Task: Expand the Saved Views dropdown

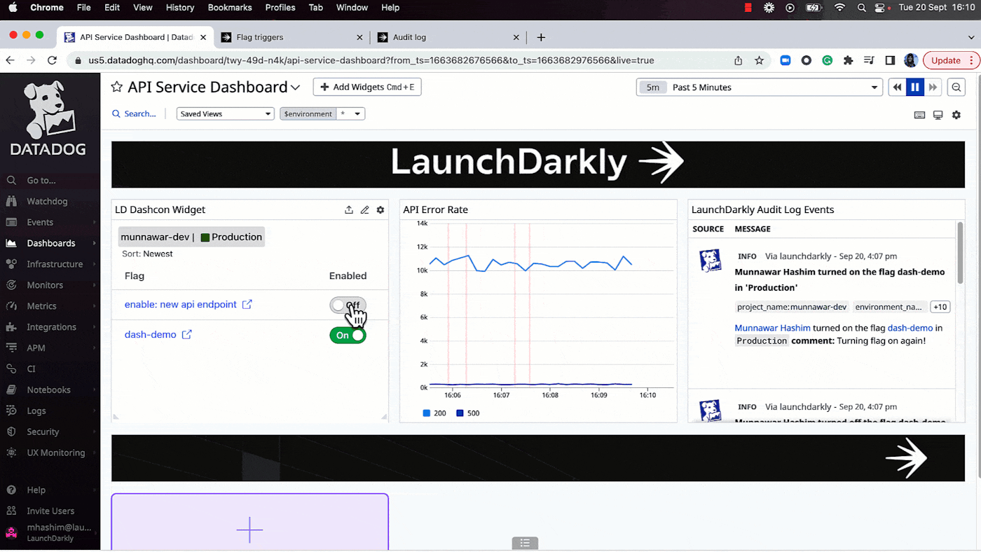Action: tap(225, 114)
